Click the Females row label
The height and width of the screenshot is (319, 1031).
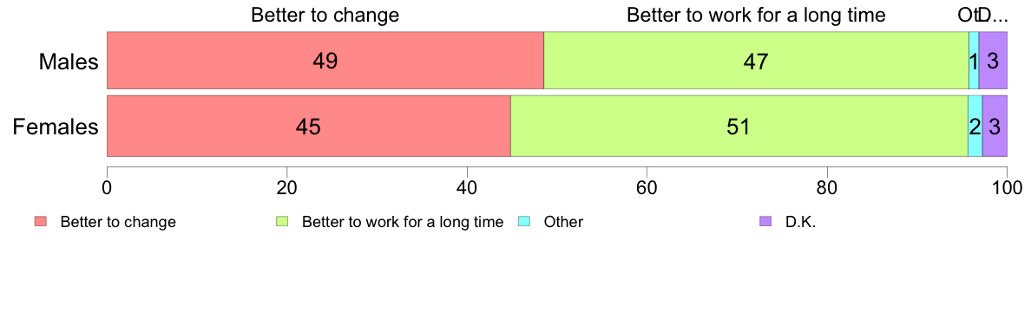pos(56,126)
